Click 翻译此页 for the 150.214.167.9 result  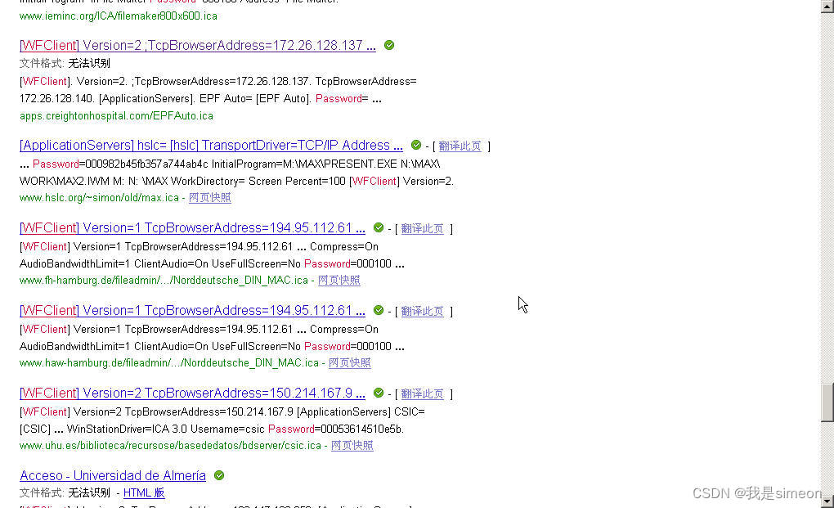[422, 393]
